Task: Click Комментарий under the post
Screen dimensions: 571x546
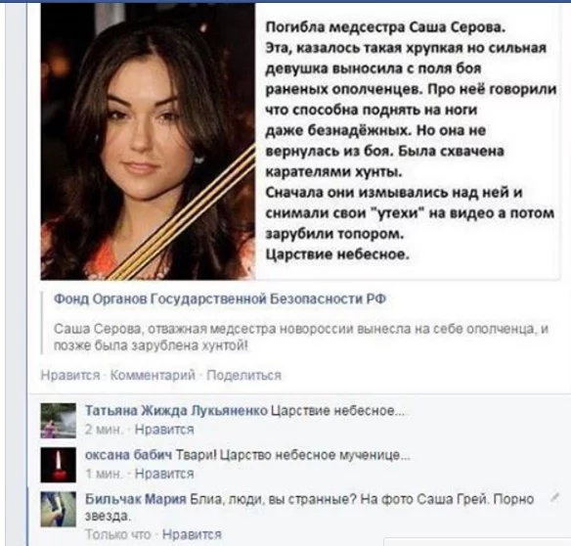Action: [x=153, y=375]
